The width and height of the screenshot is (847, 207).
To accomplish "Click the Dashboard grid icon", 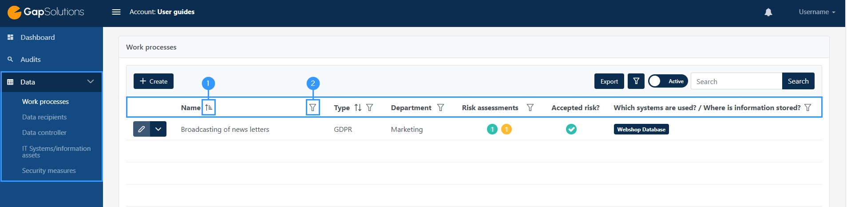I will (11, 37).
